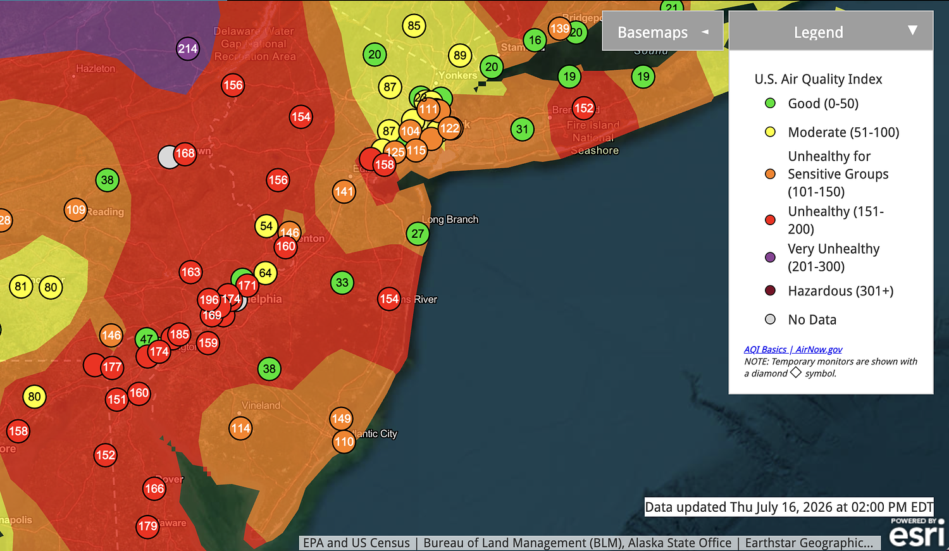Open the orange 110 marker near Atlantic City

coord(344,442)
